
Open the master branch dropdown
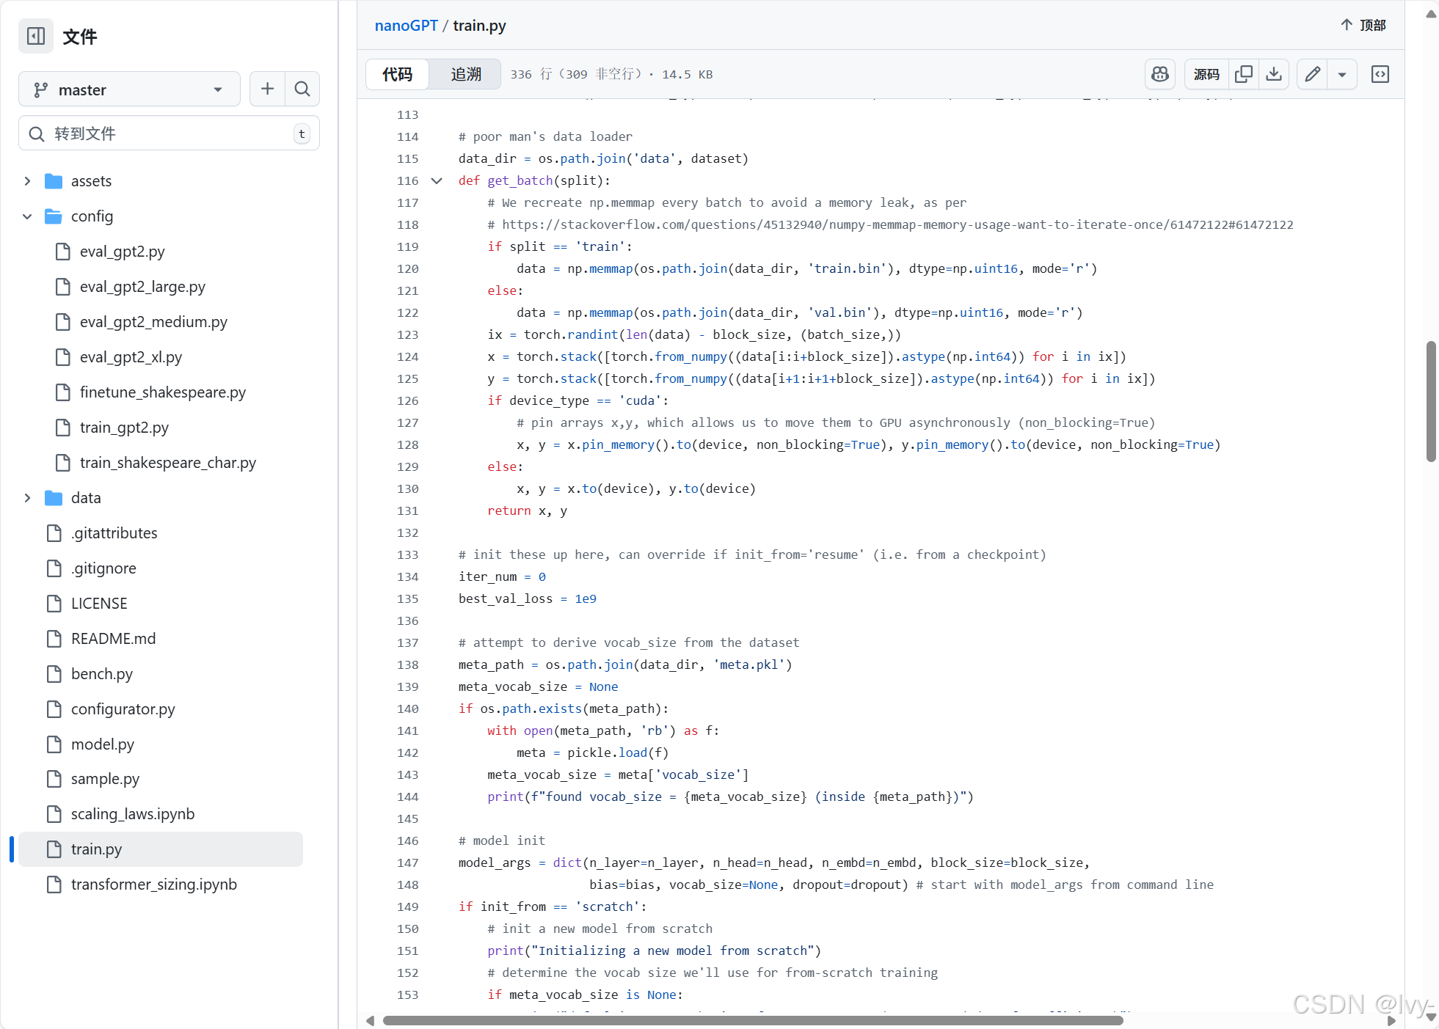(129, 89)
